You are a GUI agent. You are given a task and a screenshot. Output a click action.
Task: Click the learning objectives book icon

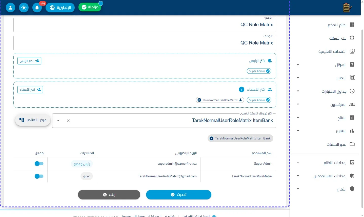click(x=352, y=51)
